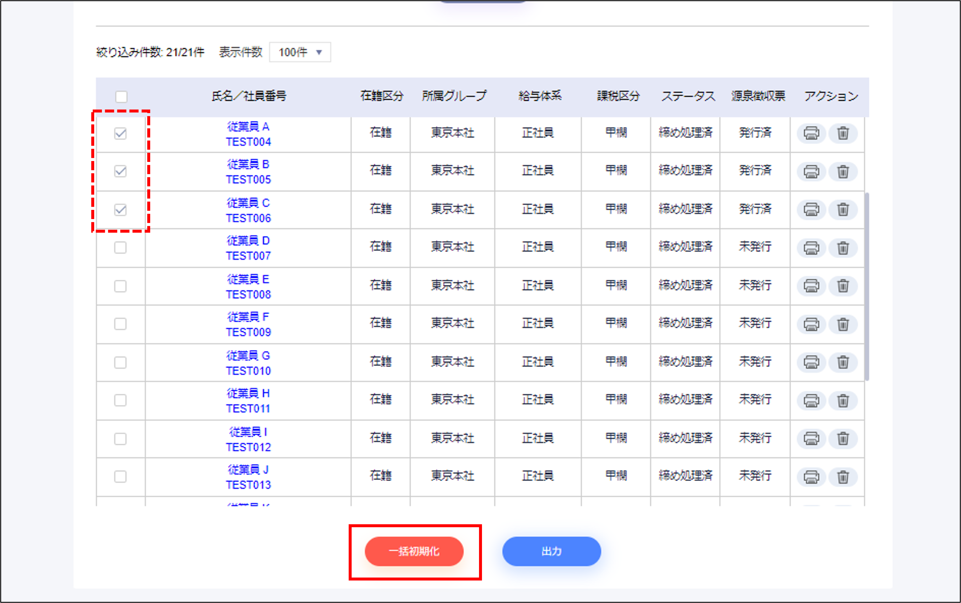Click the print icon for 従業員J
The image size is (961, 603).
(x=812, y=477)
